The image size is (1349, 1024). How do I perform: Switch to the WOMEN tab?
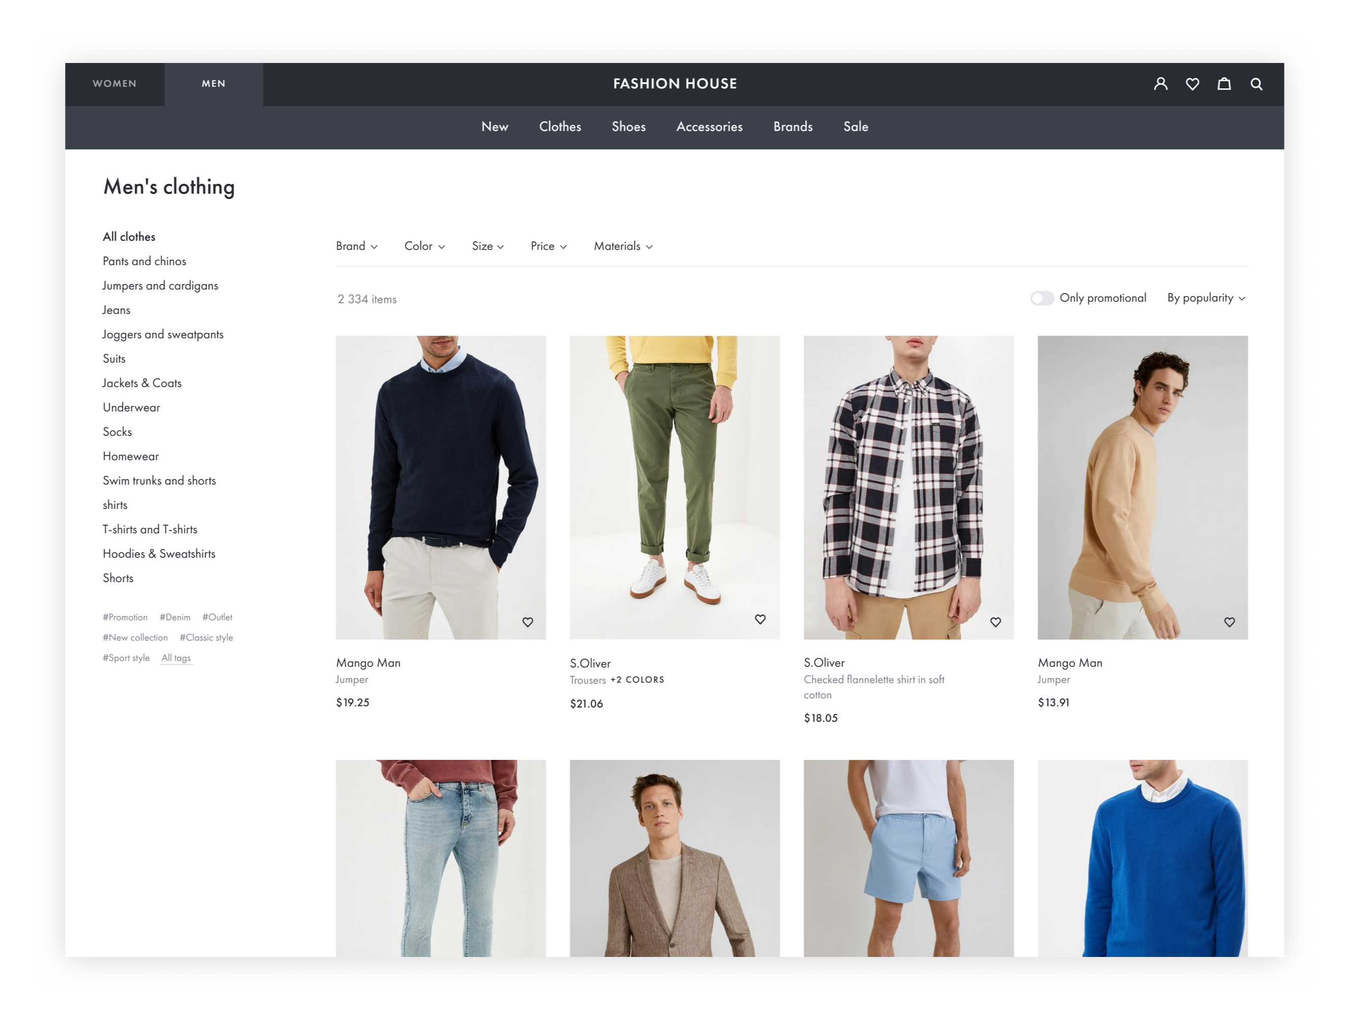(x=115, y=84)
